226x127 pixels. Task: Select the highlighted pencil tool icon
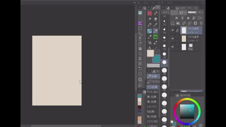coord(155,31)
